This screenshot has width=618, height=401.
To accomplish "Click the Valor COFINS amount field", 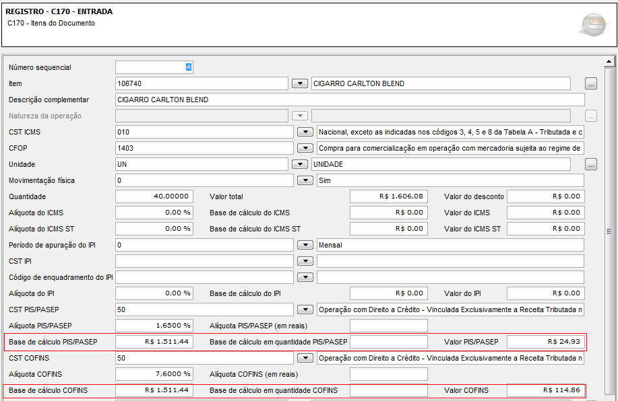I will point(545,390).
